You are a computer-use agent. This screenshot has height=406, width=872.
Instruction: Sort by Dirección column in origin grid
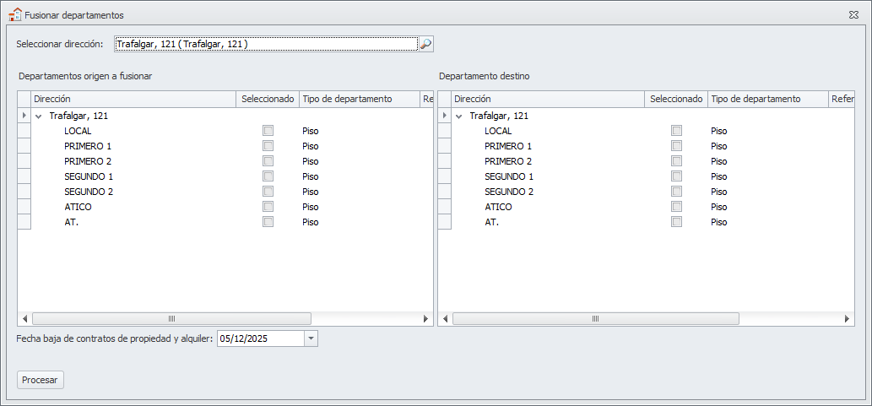(133, 99)
